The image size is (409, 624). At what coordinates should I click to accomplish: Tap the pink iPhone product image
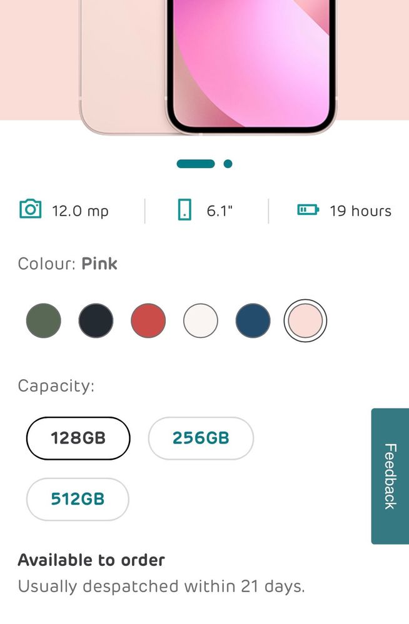(208, 67)
